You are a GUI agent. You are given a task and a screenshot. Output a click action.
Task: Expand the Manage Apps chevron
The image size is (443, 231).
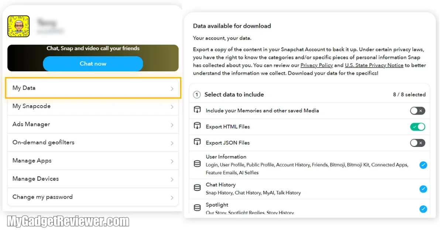(172, 161)
